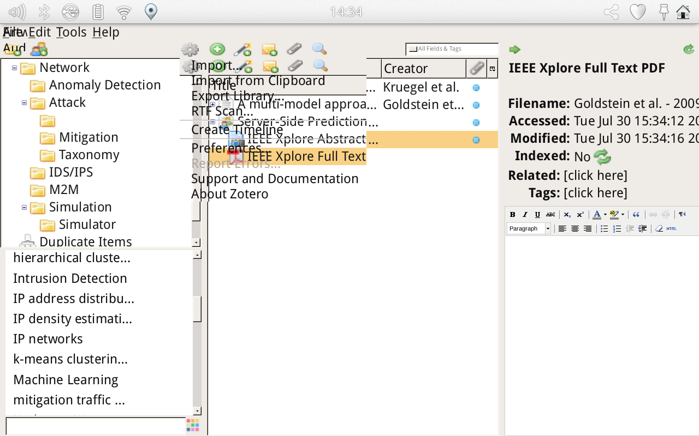699x436 pixels.
Task: Choose Create Timeline from the menu
Action: tap(236, 130)
